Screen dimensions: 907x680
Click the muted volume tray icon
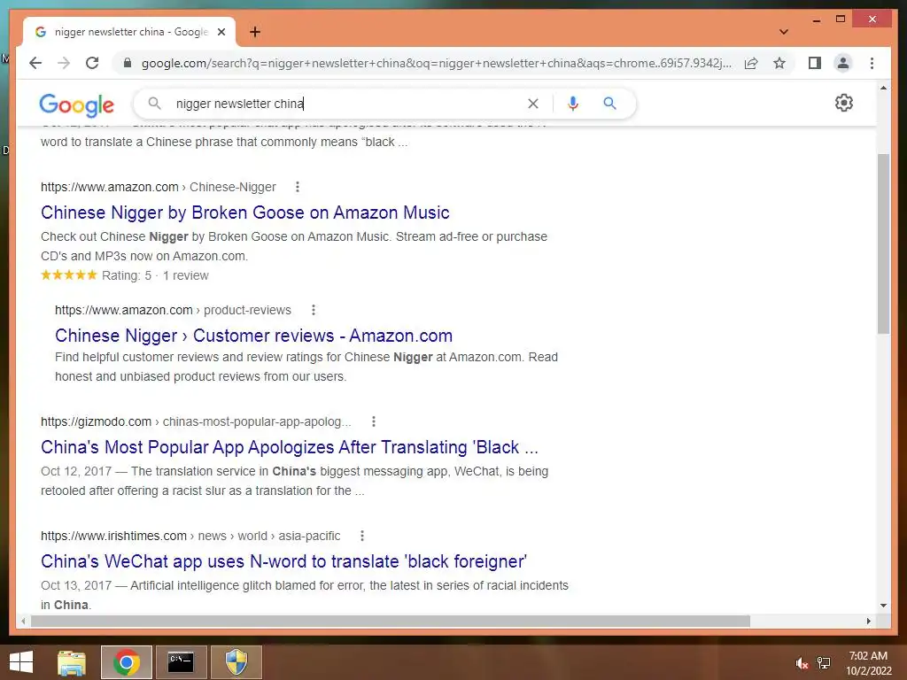coord(801,663)
